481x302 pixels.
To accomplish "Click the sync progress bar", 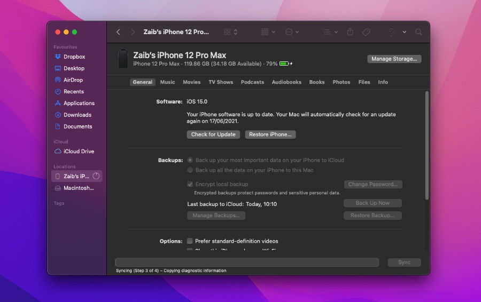I will pos(247,262).
